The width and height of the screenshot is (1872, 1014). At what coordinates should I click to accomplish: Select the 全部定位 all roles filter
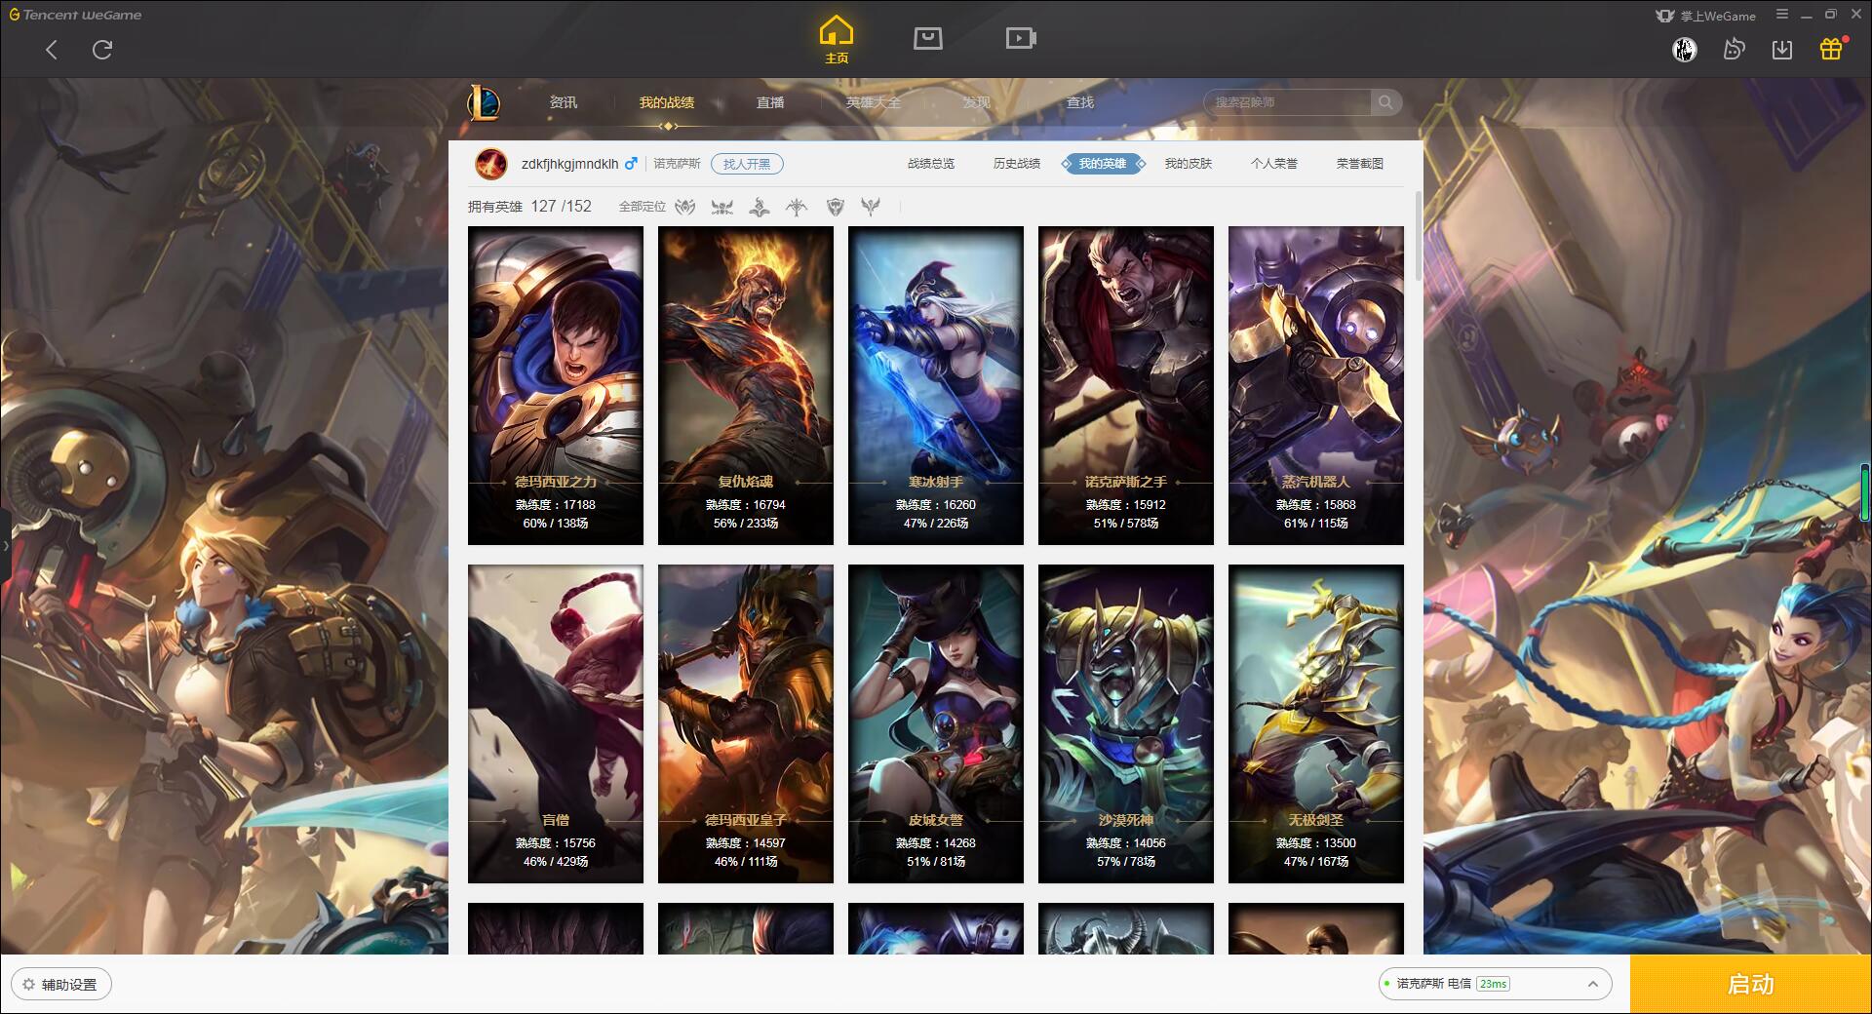click(x=642, y=207)
